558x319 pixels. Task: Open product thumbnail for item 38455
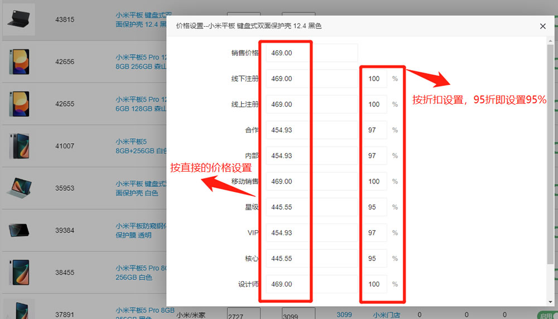[19, 272]
